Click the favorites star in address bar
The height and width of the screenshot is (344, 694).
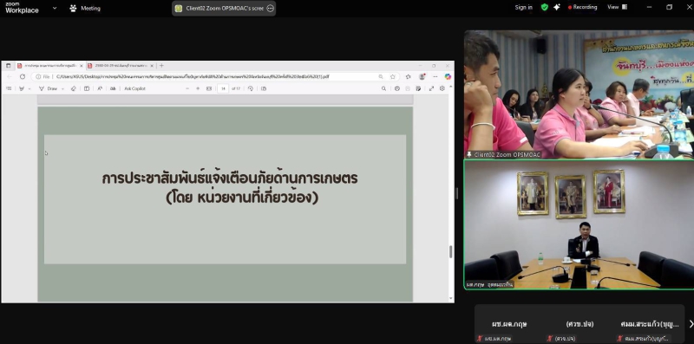pyautogui.click(x=393, y=76)
